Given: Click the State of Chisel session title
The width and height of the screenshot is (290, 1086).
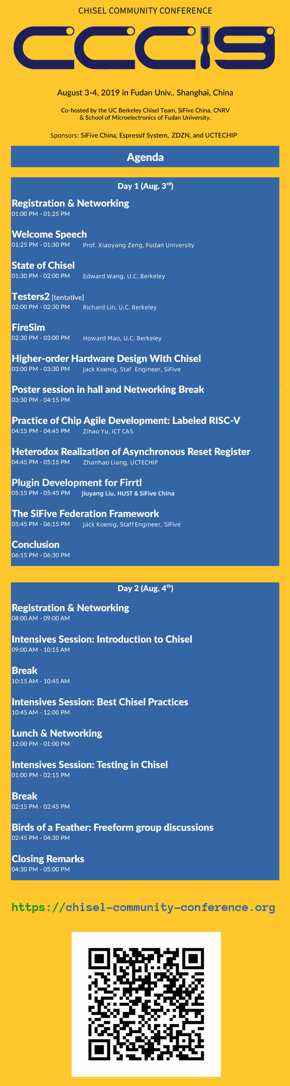Looking at the screenshot, I should click(x=43, y=266).
